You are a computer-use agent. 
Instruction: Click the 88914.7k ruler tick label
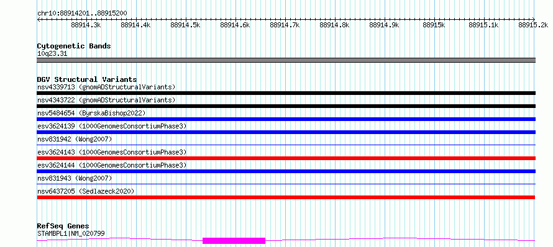click(285, 25)
